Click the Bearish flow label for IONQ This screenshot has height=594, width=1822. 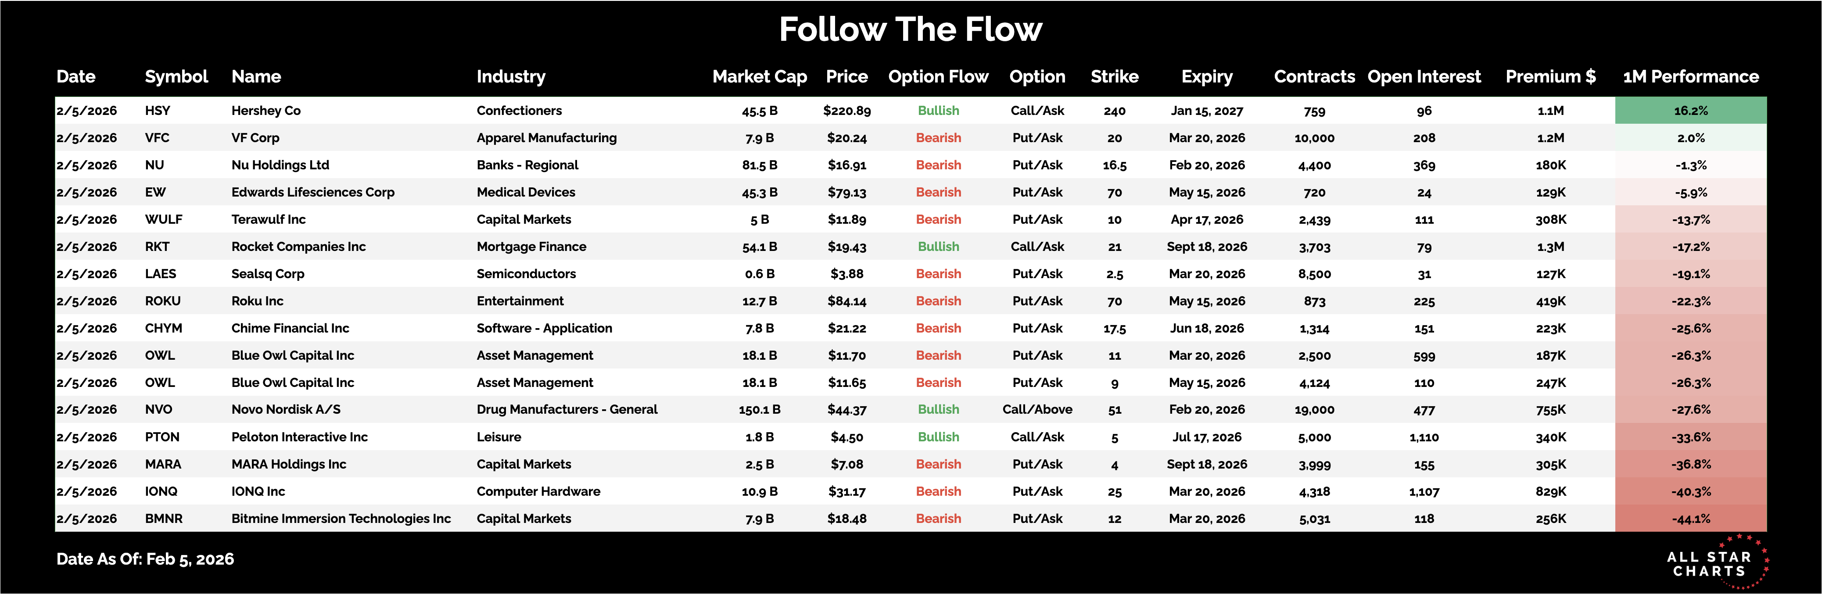click(938, 491)
